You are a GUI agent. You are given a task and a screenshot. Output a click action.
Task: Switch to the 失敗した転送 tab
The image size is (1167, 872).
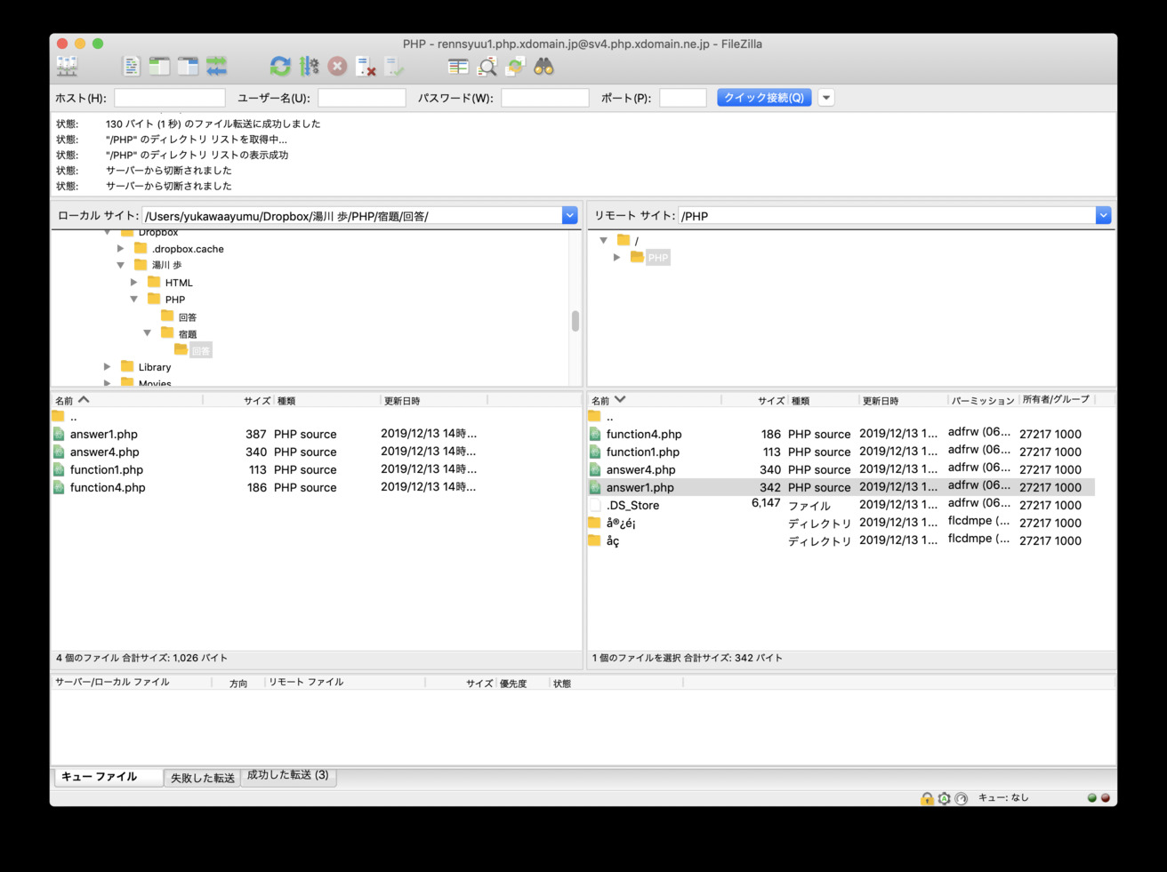click(x=202, y=776)
